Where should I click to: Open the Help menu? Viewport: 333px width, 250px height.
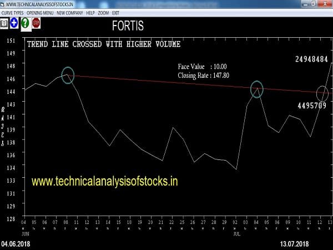coord(90,12)
